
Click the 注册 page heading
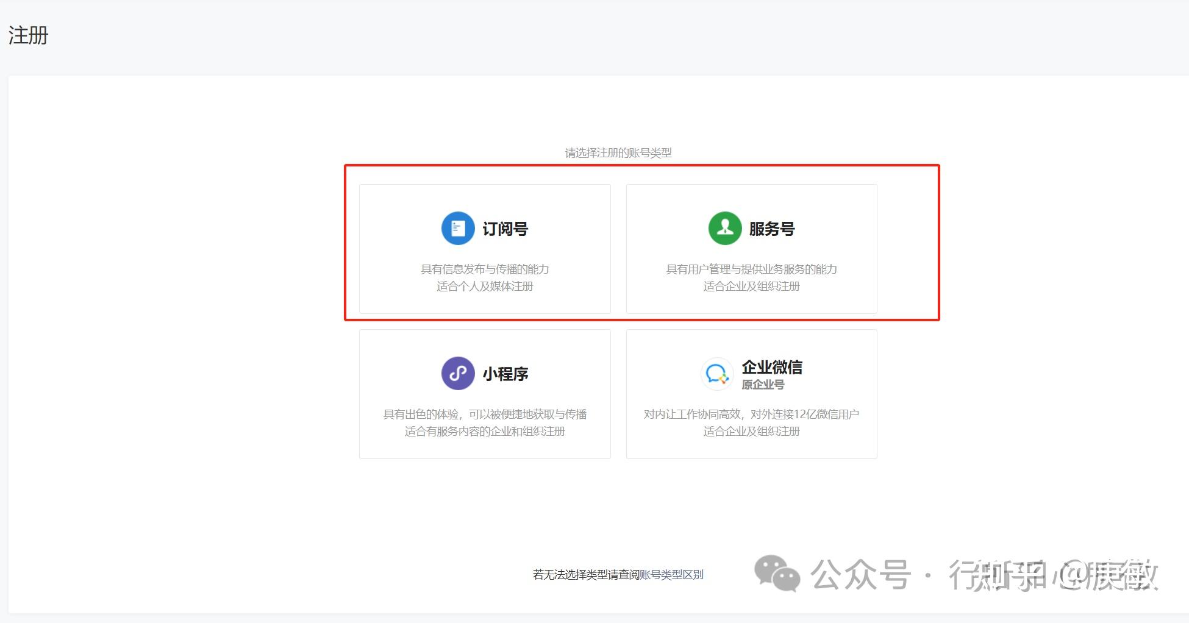pyautogui.click(x=28, y=35)
